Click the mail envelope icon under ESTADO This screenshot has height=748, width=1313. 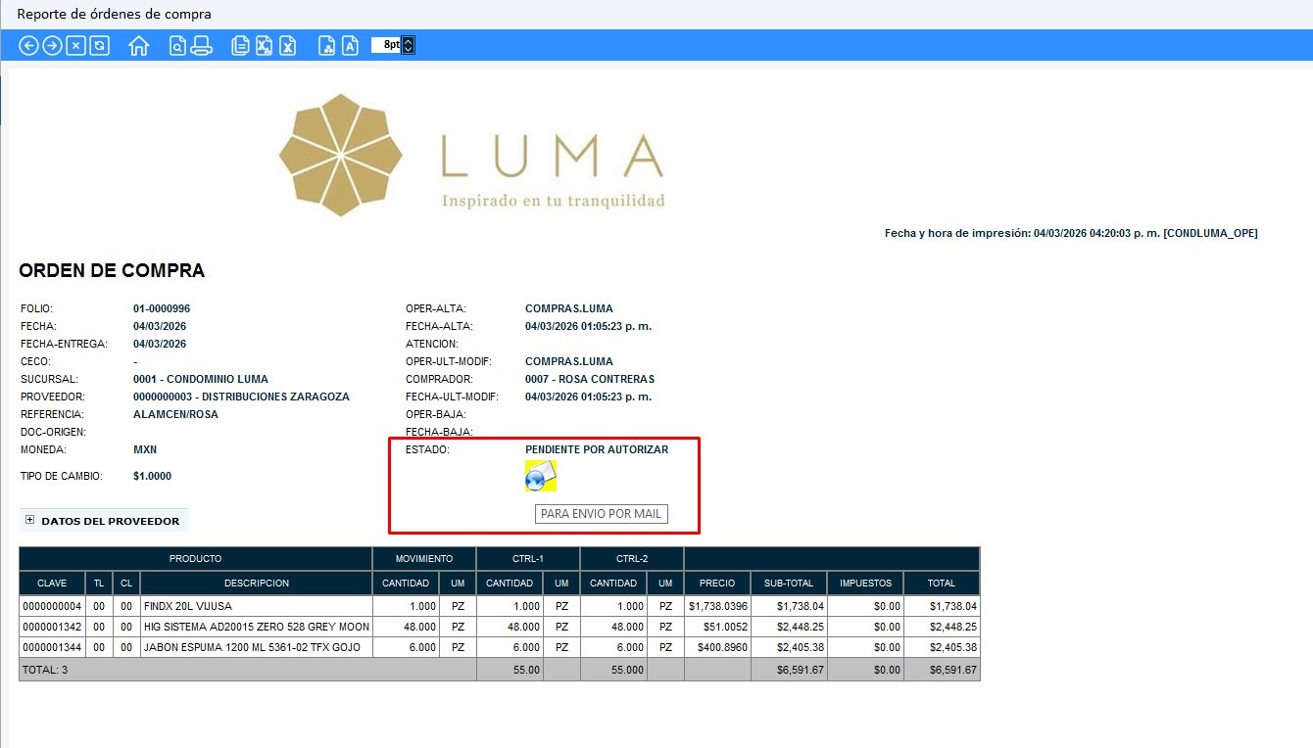pyautogui.click(x=541, y=477)
